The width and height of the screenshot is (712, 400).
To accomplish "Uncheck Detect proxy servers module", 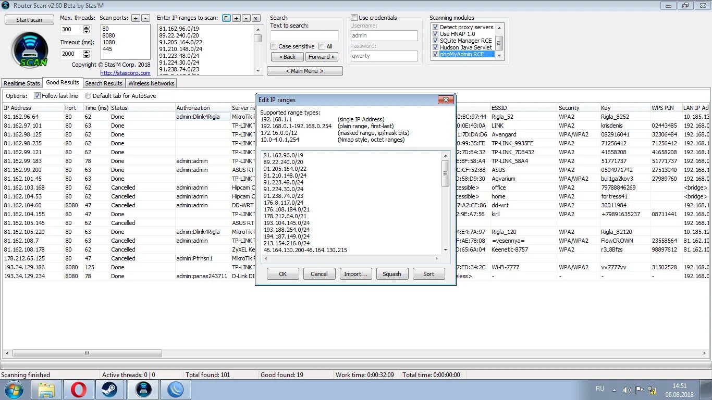I will [x=436, y=27].
